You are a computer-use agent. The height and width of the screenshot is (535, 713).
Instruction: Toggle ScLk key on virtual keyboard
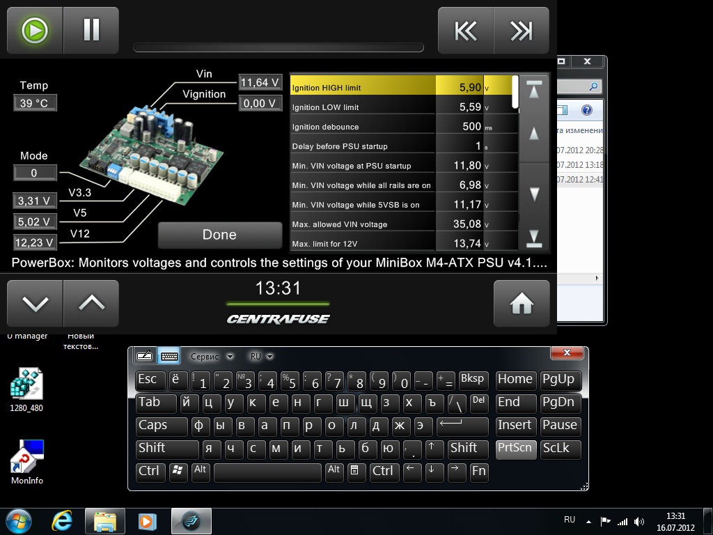click(559, 449)
